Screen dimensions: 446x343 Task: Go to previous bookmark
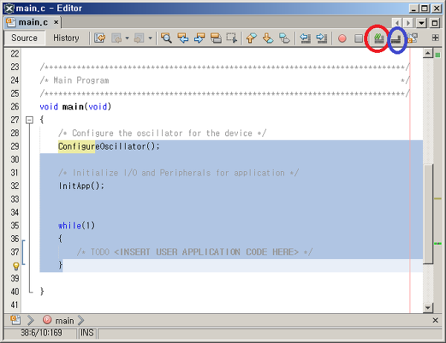(251, 38)
